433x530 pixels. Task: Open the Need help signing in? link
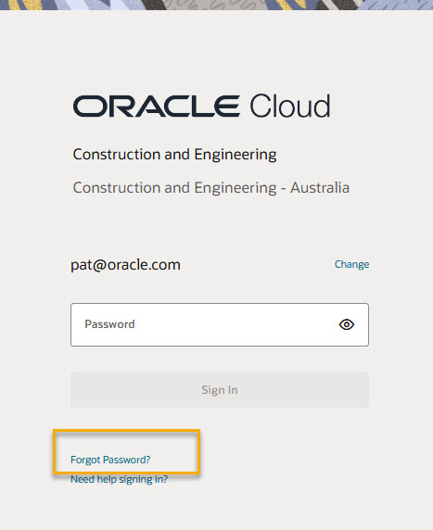119,479
